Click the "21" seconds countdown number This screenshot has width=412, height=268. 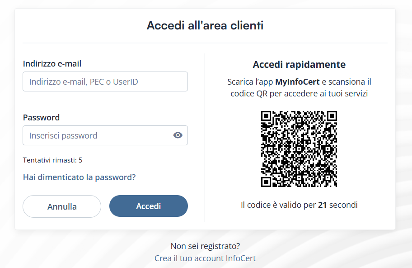pos(322,205)
